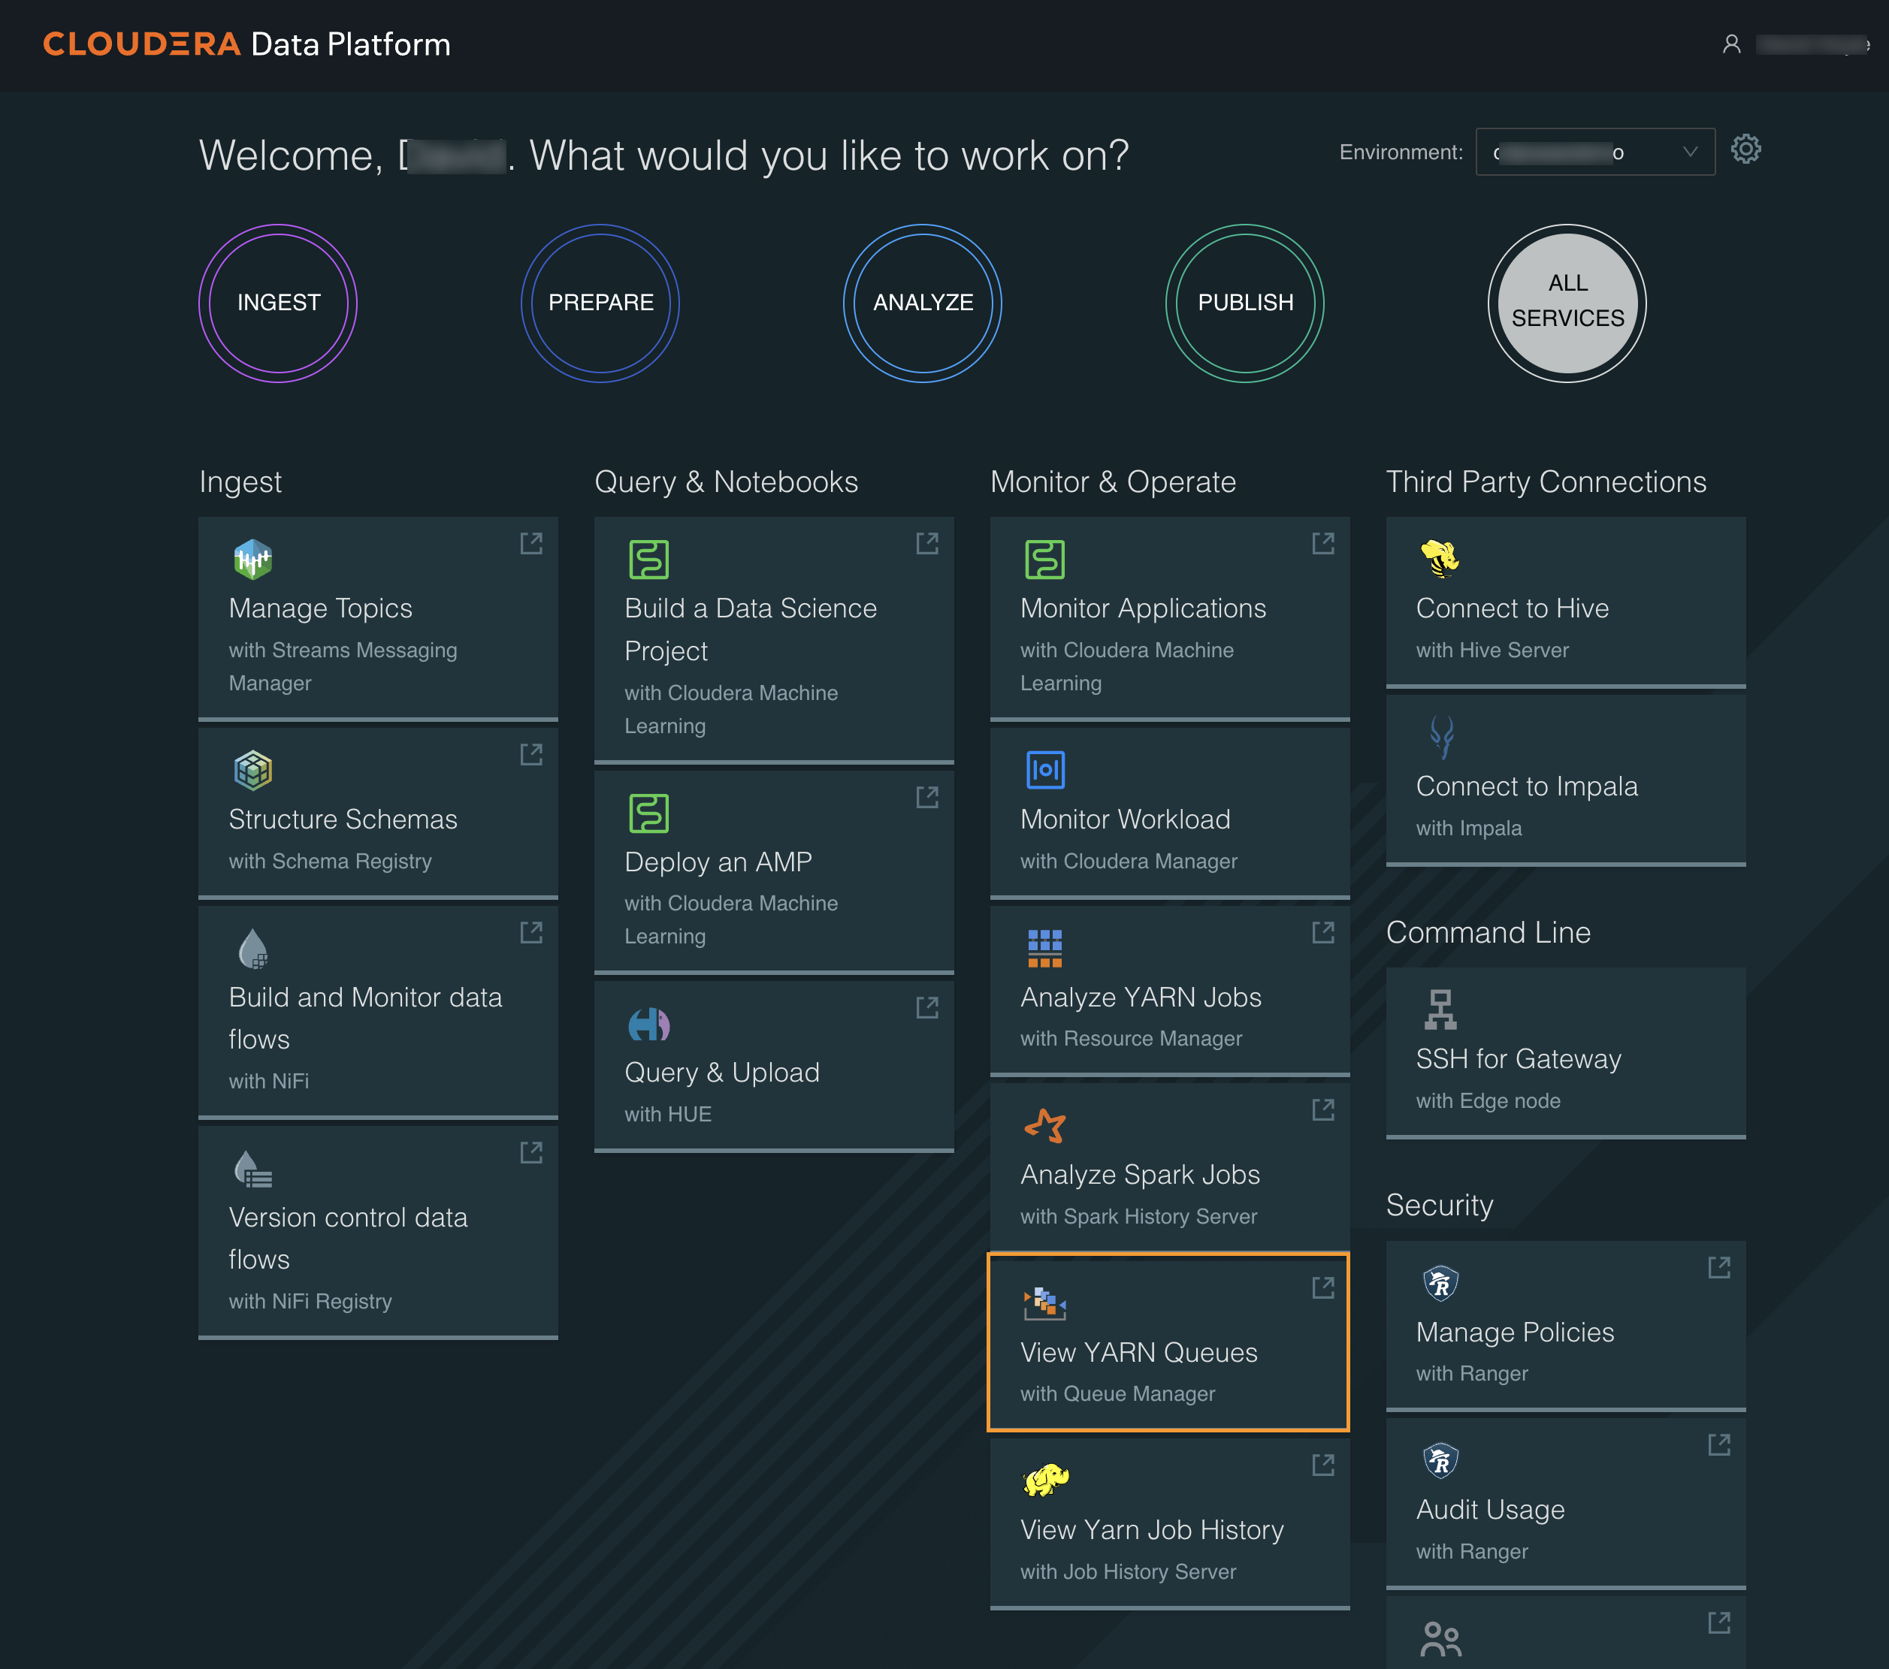Open Manage Topics card
This screenshot has height=1669, width=1889.
click(x=378, y=618)
